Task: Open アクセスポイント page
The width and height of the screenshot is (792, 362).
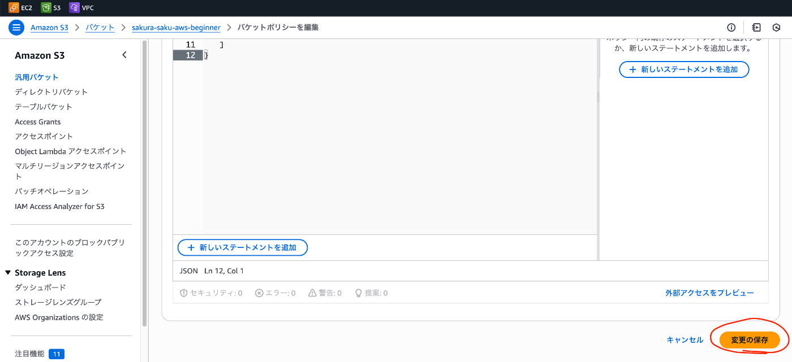Action: click(44, 136)
